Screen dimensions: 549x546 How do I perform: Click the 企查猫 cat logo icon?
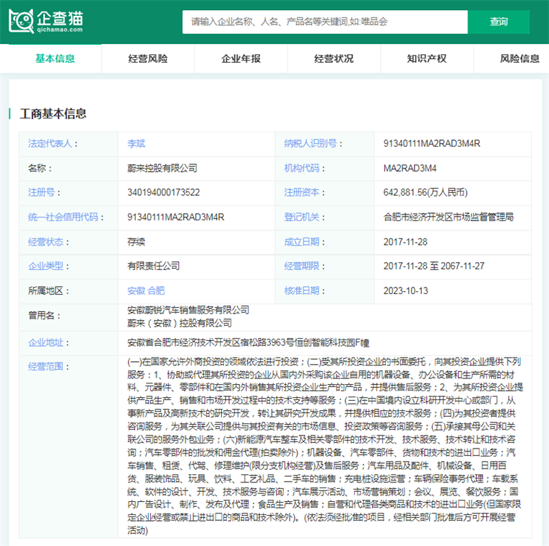tap(22, 22)
